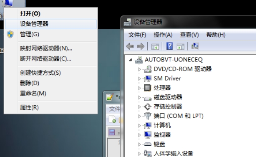Expand the 人体学输入设备 node
This screenshot has width=257, height=157.
[x=139, y=154]
